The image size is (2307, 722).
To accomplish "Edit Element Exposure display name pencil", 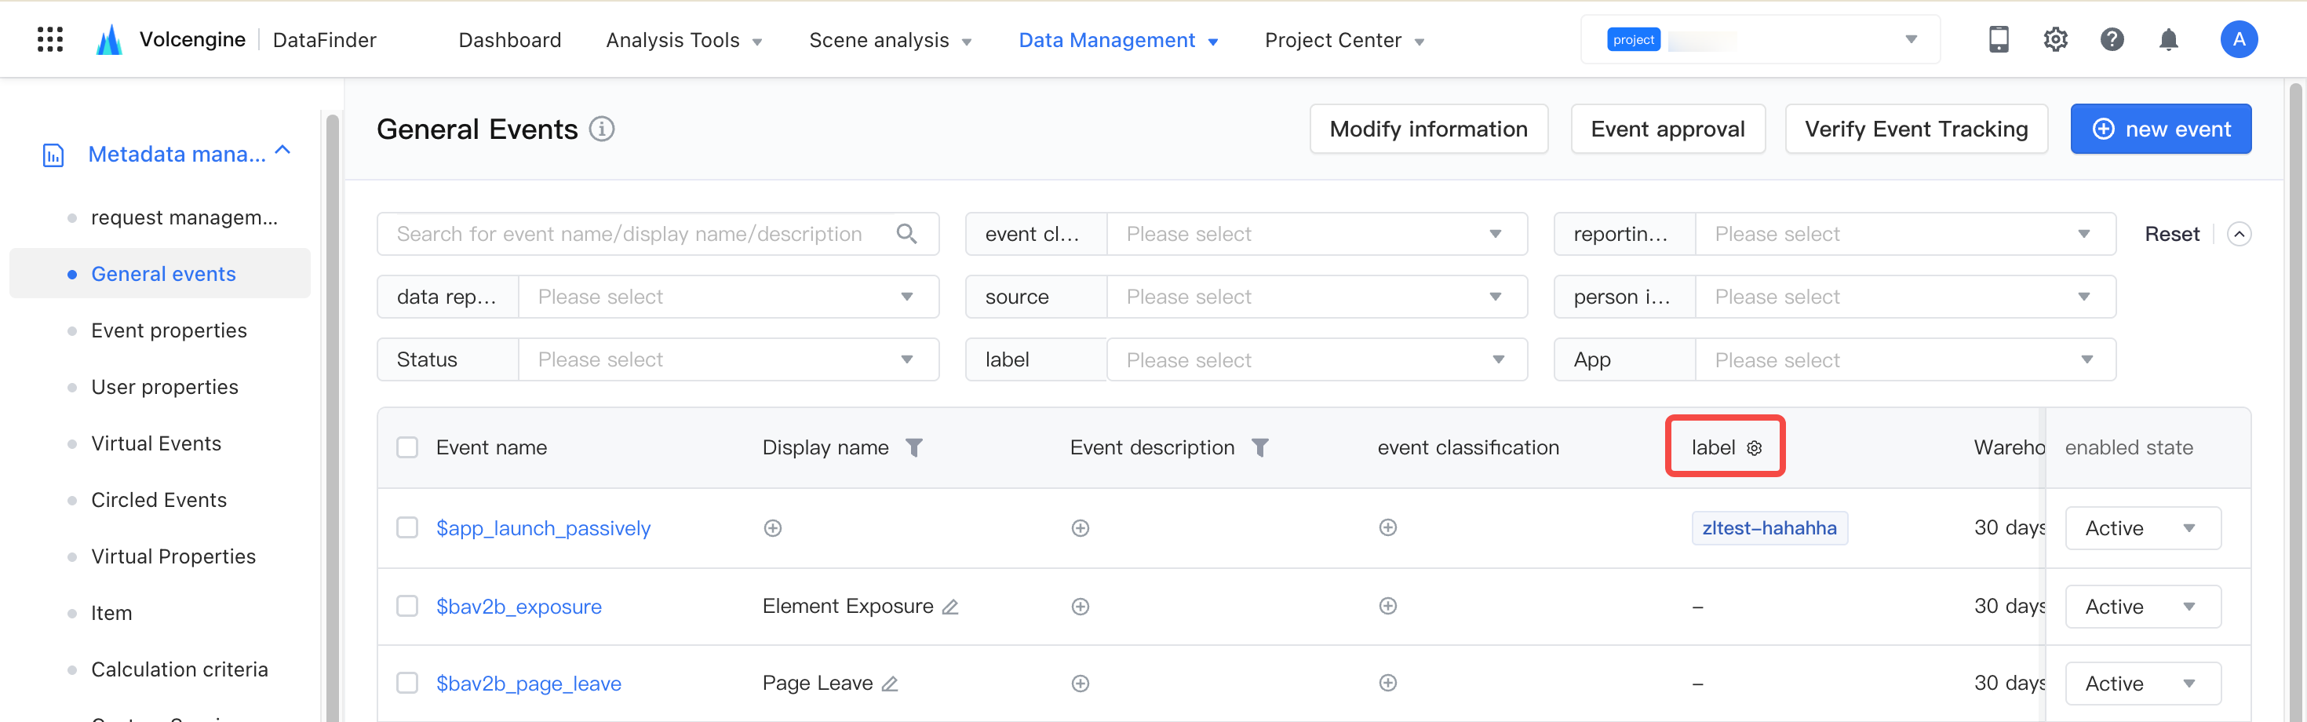I will tap(950, 607).
